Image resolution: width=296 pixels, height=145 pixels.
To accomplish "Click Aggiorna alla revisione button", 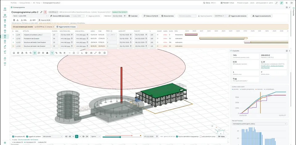I will [238, 16].
